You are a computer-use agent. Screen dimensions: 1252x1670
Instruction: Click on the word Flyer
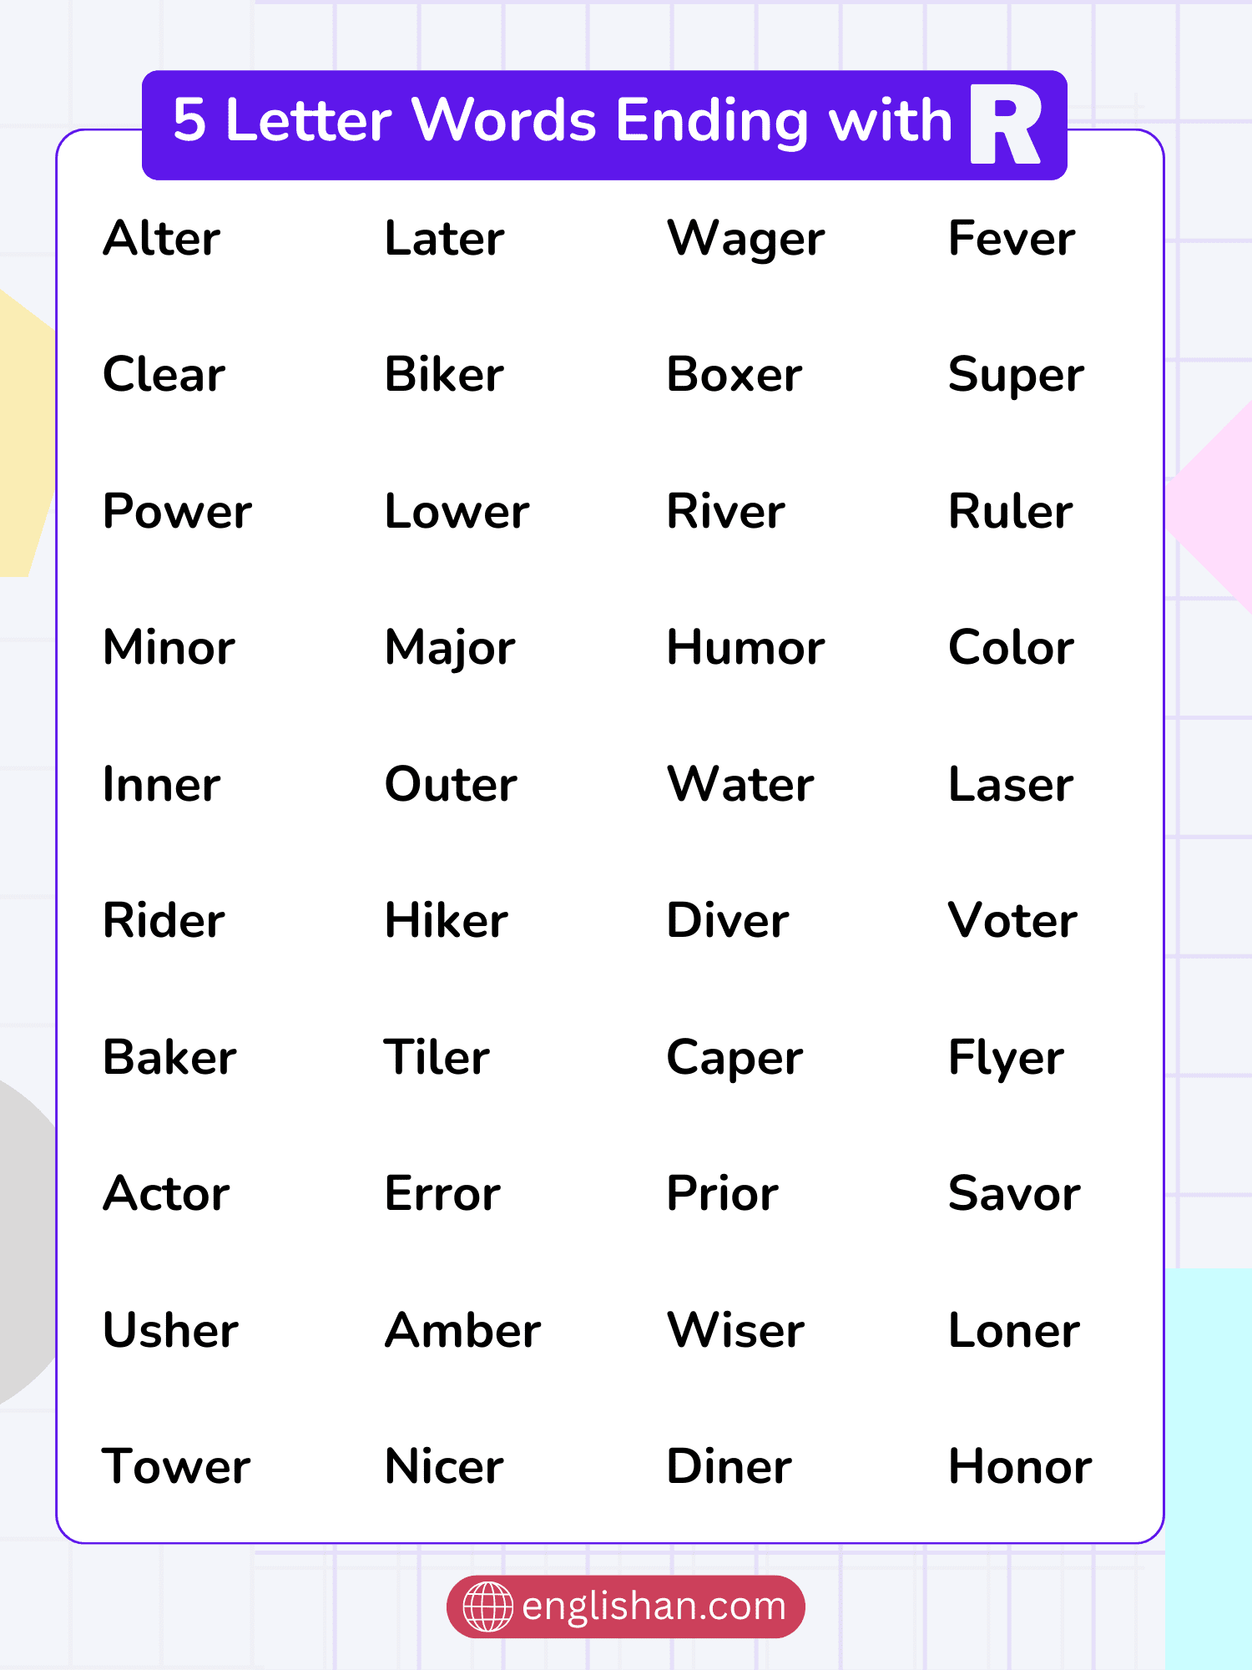(1006, 1059)
